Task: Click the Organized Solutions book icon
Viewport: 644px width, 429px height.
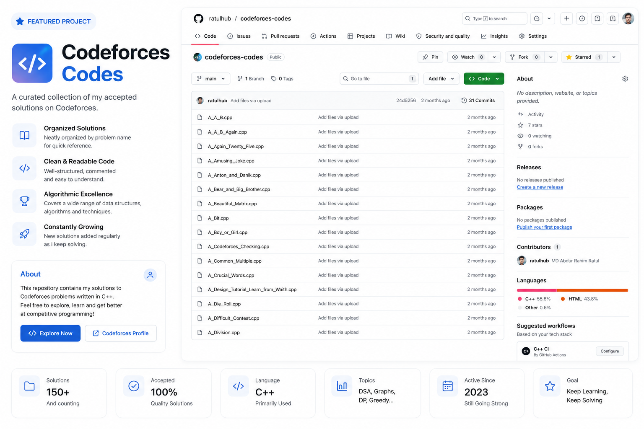Action: tap(24, 135)
